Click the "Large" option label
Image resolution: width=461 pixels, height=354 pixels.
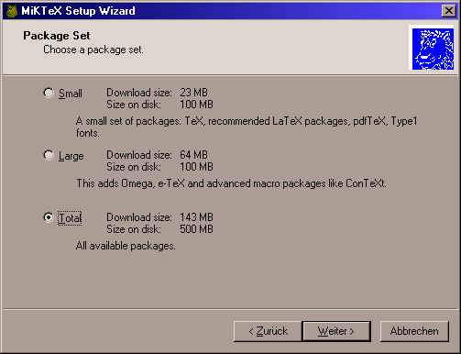pos(71,156)
